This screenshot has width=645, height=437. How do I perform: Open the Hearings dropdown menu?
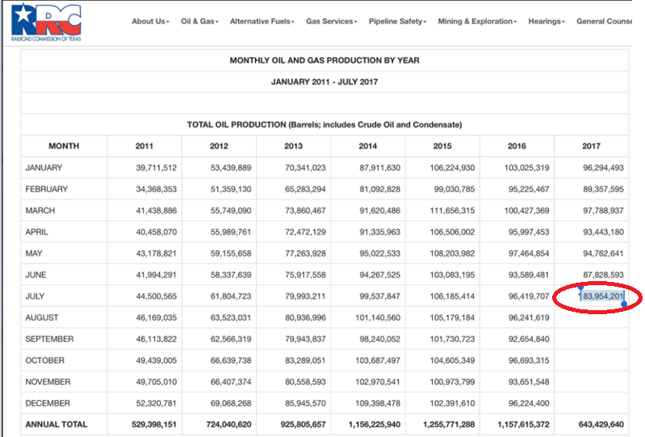click(547, 21)
